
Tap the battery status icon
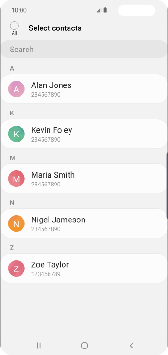coord(105,10)
